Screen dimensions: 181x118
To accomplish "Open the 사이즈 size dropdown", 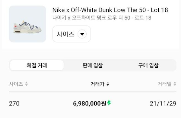I will click(x=71, y=34).
